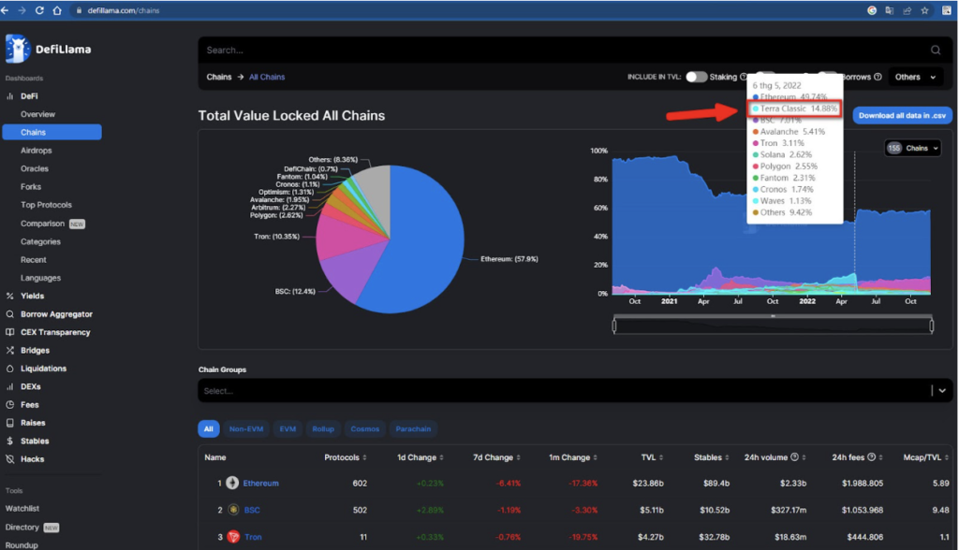The image size is (959, 550).
Task: Click the translate icon in address bar
Action: (x=890, y=10)
